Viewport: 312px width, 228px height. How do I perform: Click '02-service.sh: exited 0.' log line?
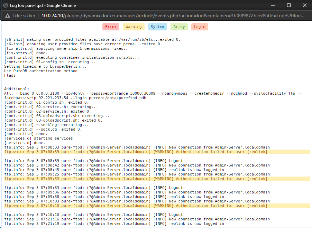pos(47,112)
